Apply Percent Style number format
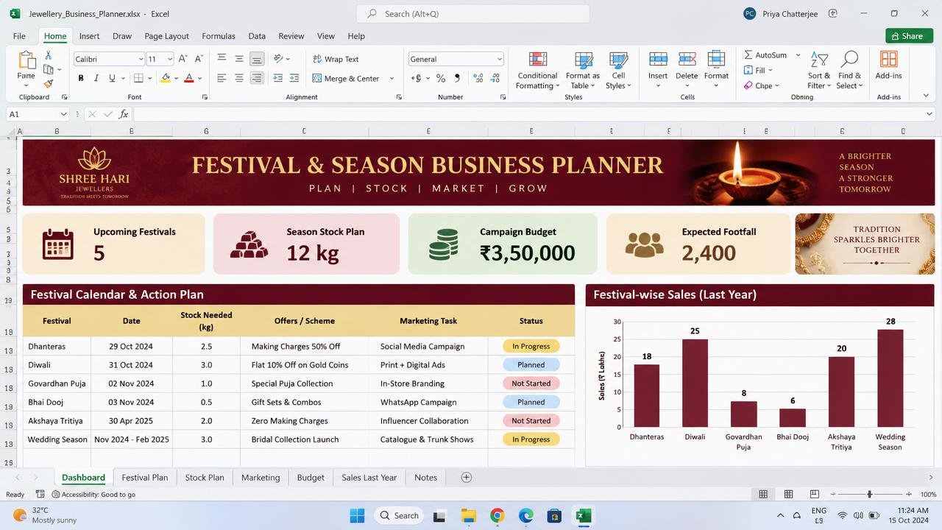The height and width of the screenshot is (530, 942). pos(440,78)
